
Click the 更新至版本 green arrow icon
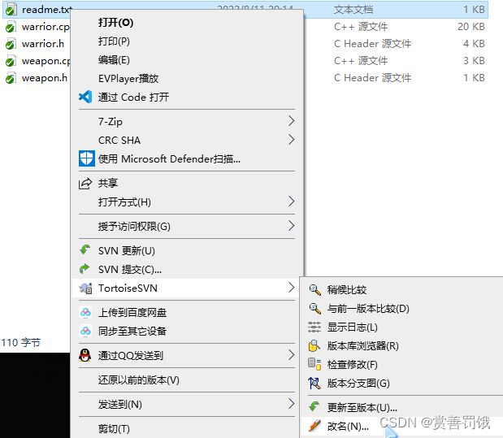tap(314, 407)
